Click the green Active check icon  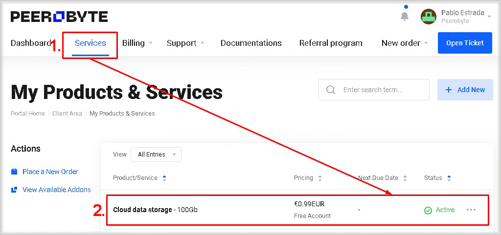click(x=428, y=210)
